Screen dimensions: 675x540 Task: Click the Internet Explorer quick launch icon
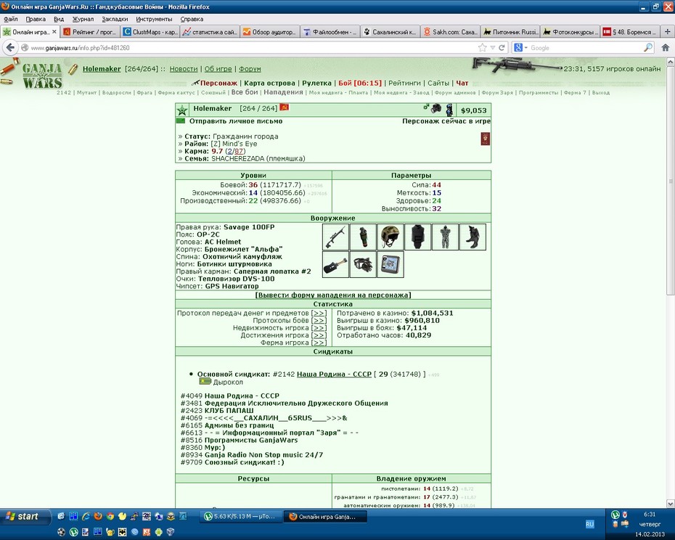coord(86,516)
